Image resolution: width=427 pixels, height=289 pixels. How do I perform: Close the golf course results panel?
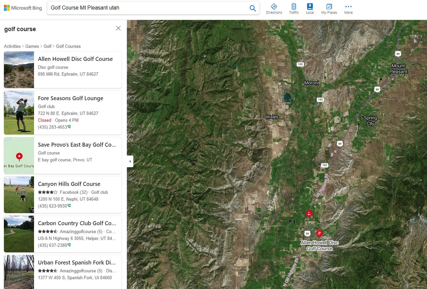[x=118, y=28]
